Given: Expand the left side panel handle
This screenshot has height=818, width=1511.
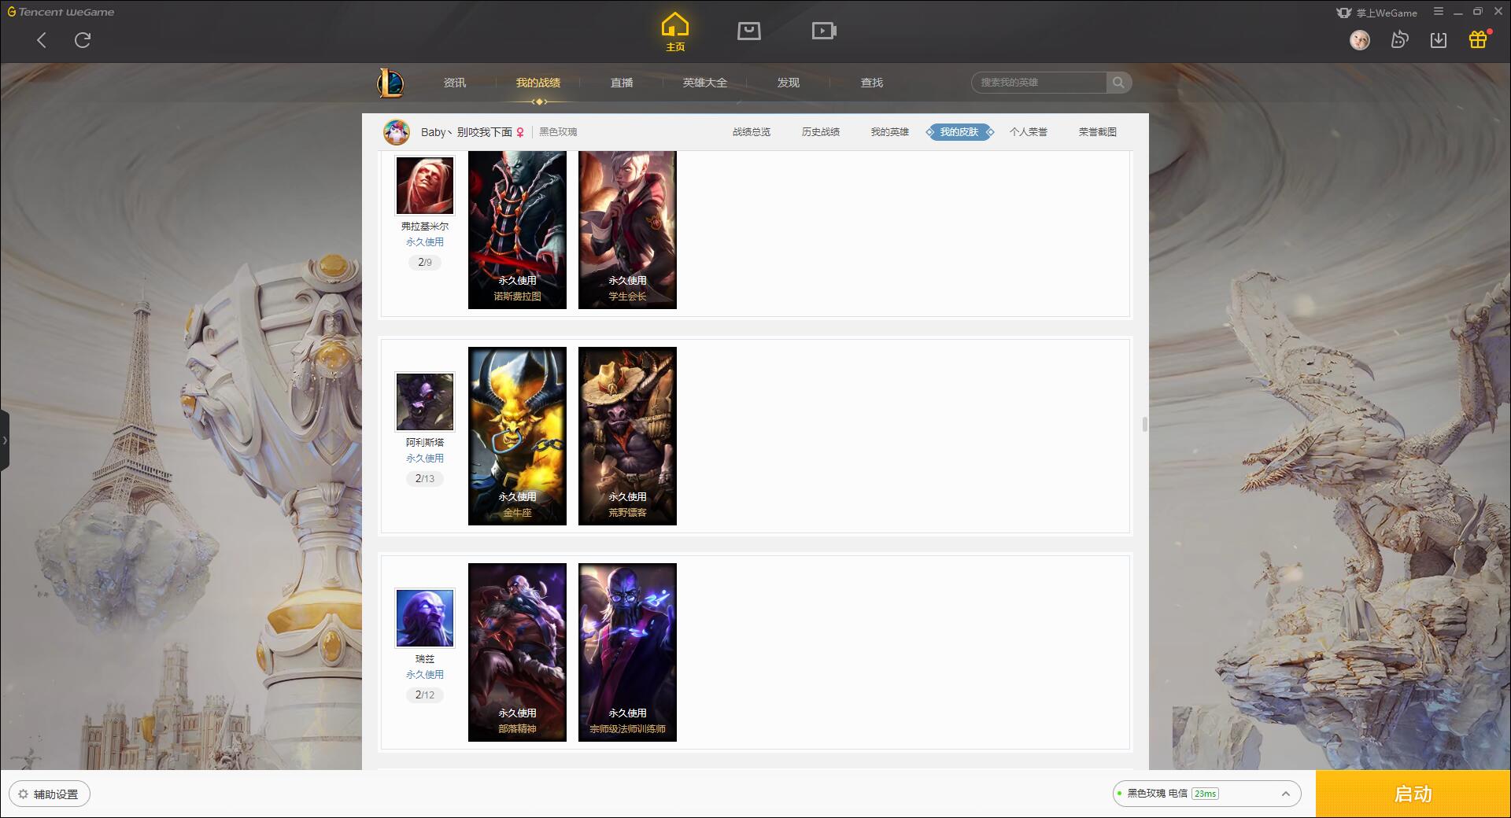Looking at the screenshot, I should tap(5, 440).
